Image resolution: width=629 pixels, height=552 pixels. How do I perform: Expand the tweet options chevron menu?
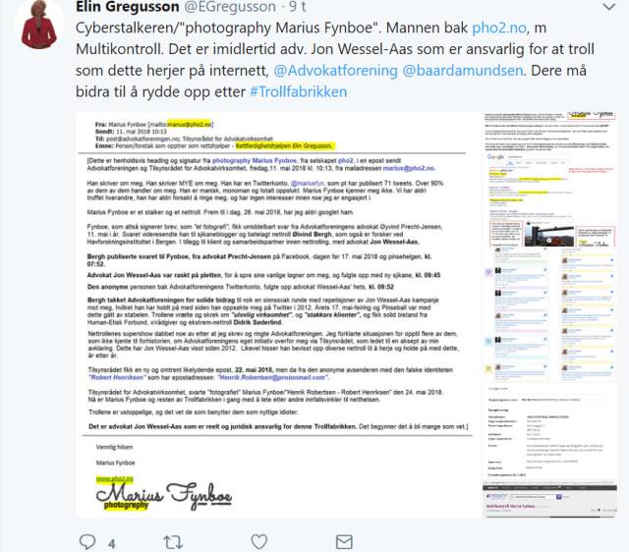609,7
